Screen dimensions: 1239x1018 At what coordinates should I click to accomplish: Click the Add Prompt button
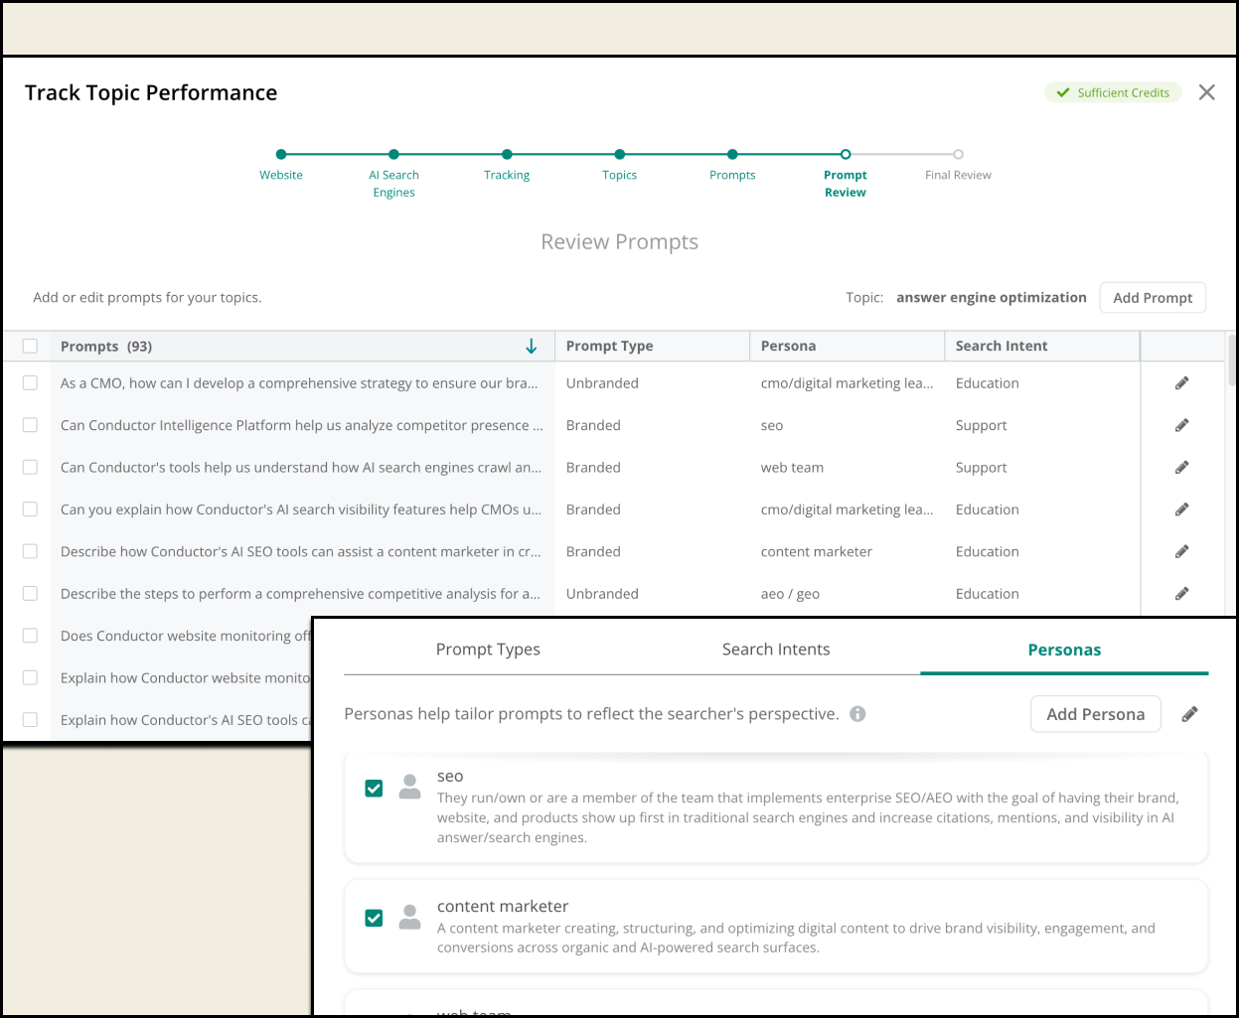click(1153, 298)
